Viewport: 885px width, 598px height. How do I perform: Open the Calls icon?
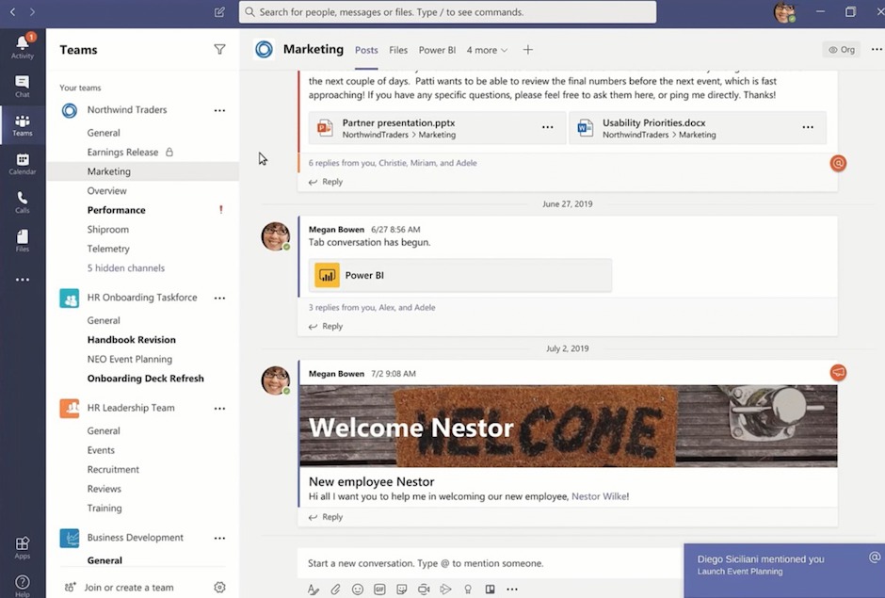click(x=23, y=202)
